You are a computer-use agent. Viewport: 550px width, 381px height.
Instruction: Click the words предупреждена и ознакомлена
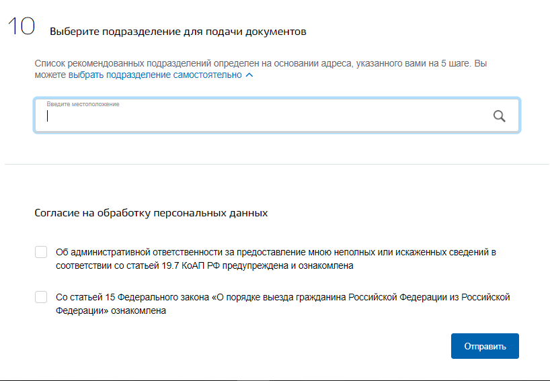tap(288, 265)
